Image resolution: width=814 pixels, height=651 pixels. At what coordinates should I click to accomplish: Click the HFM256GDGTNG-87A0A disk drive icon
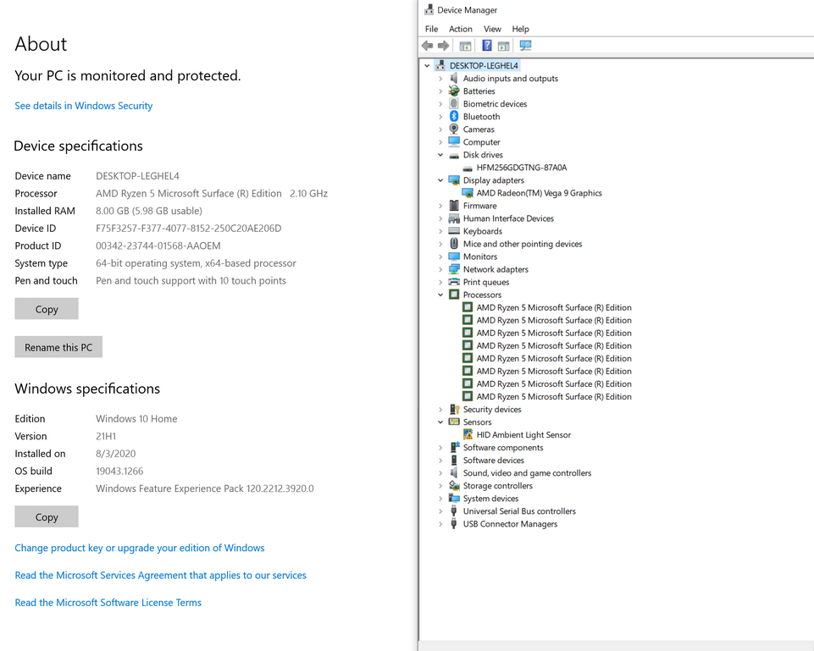click(468, 168)
